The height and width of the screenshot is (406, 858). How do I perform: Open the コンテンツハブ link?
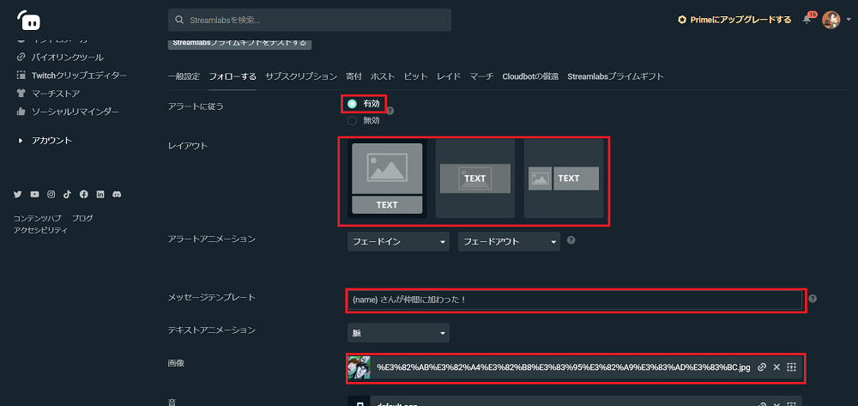tap(37, 218)
